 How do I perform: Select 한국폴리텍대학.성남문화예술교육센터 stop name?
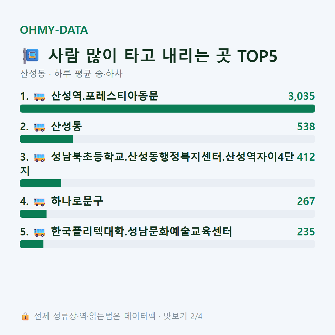141,231
